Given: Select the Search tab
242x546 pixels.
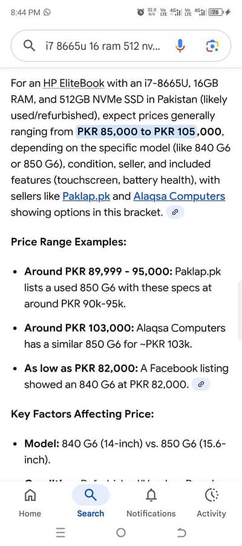Looking at the screenshot, I should tap(91, 501).
